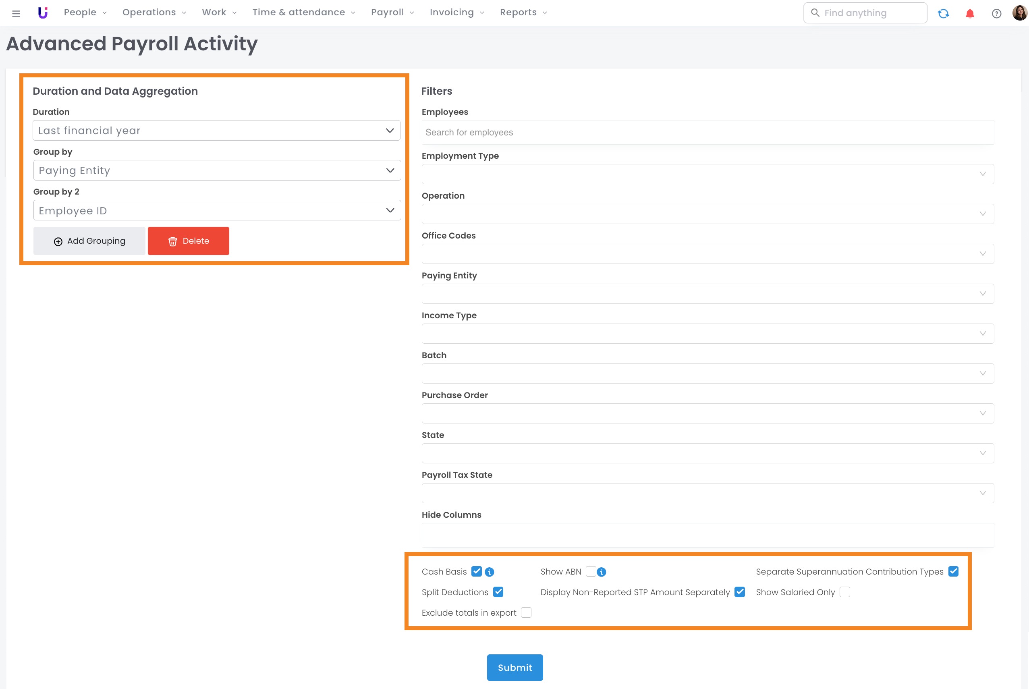Click the Search for employees field

[x=707, y=132]
